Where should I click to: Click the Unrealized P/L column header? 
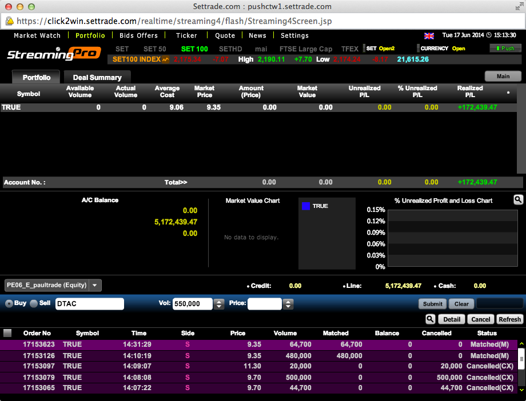pyautogui.click(x=364, y=91)
